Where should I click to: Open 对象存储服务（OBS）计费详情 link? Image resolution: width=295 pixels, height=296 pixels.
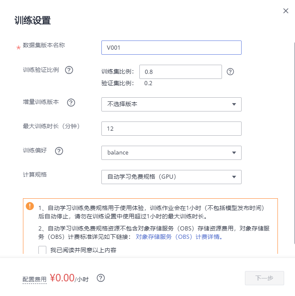(x=179, y=237)
